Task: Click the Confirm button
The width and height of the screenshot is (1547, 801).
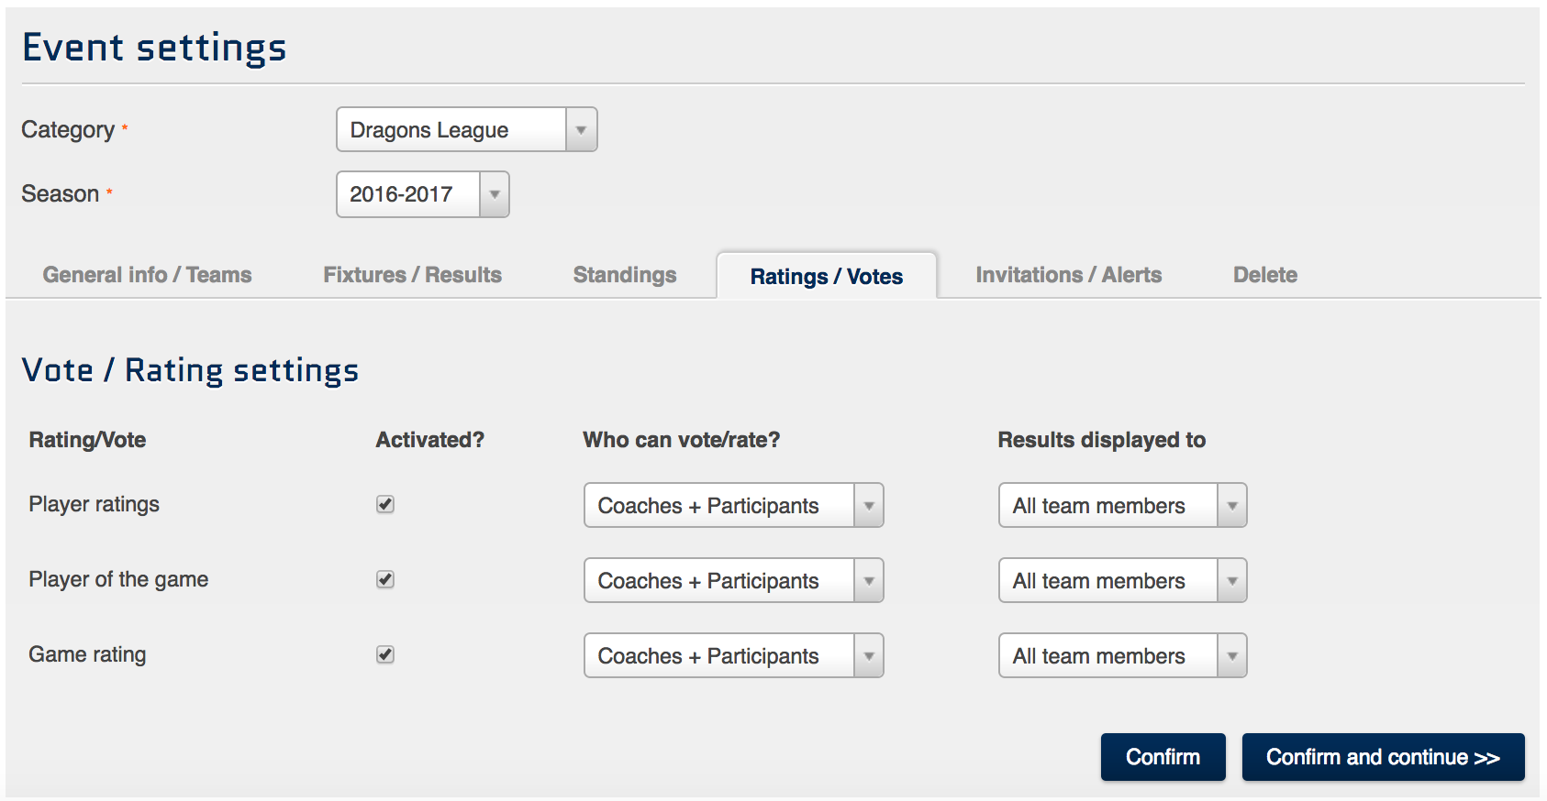Action: coord(1163,757)
